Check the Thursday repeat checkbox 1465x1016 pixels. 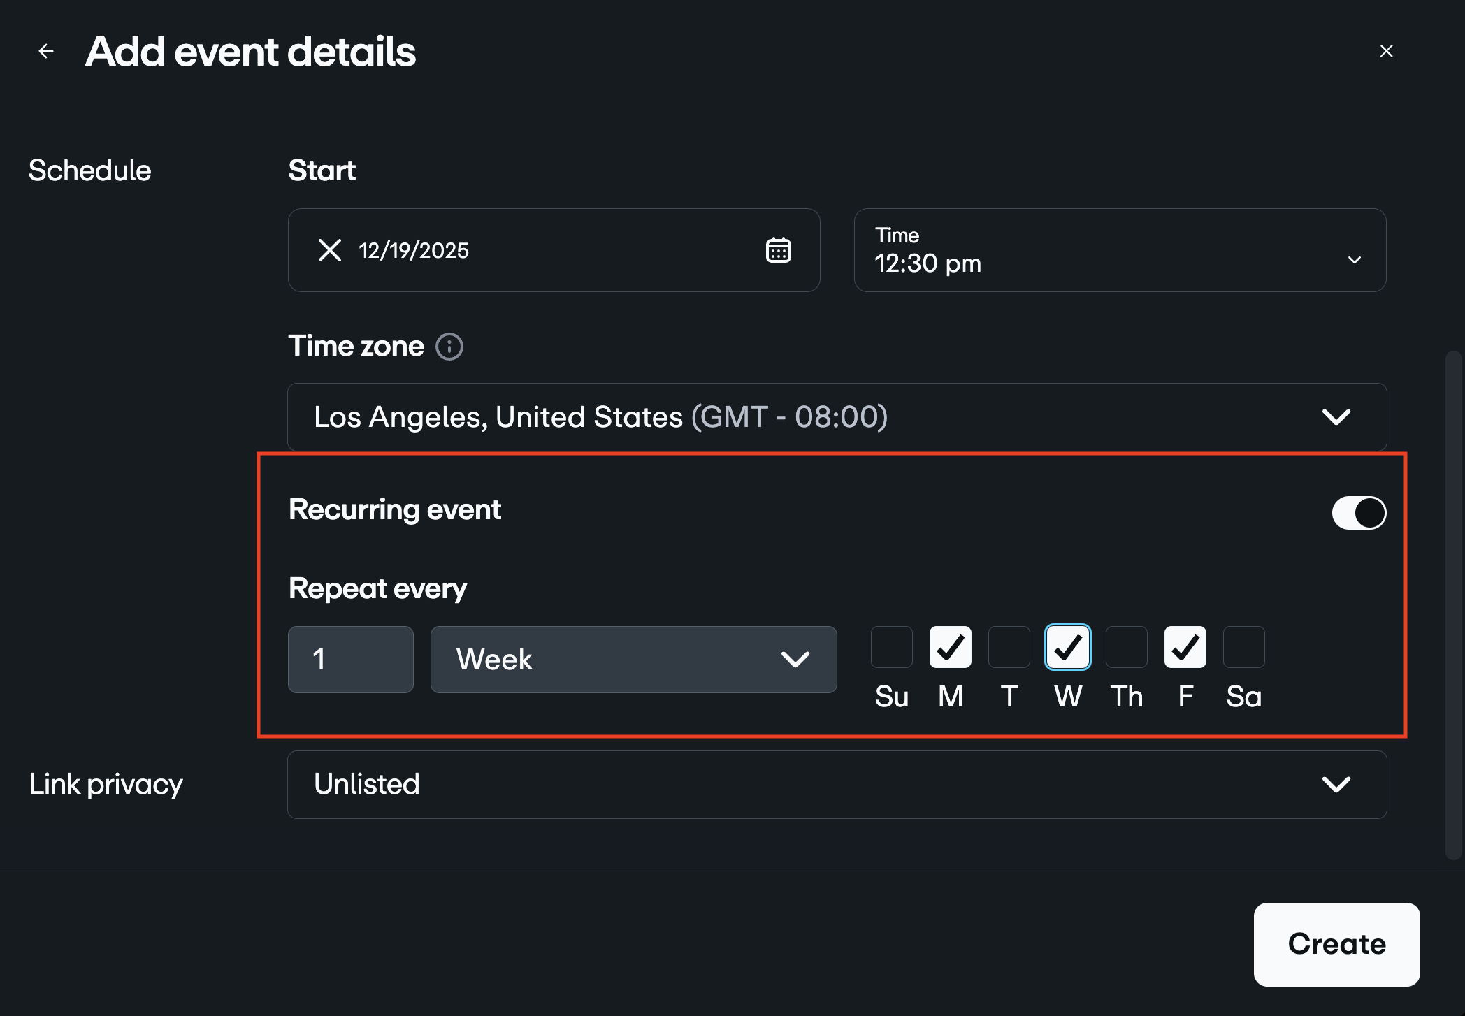point(1126,647)
